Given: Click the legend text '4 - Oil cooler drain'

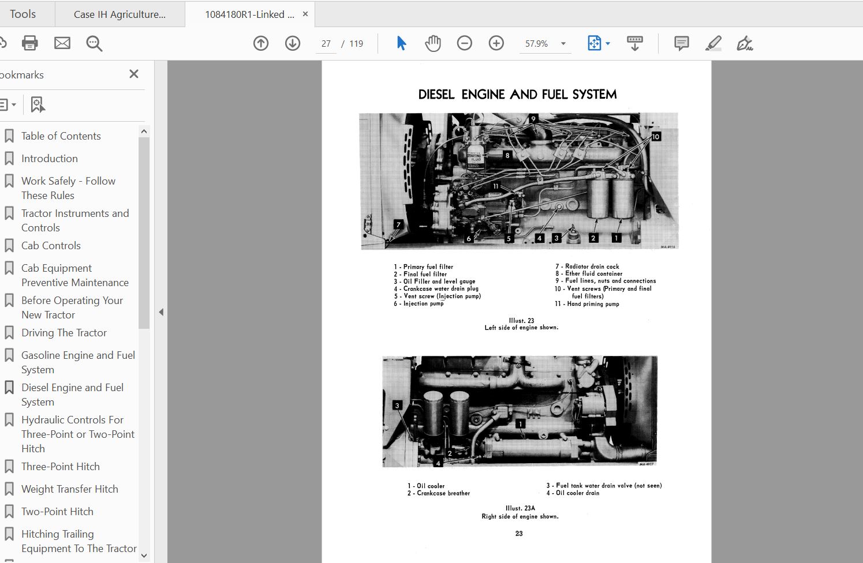Looking at the screenshot, I should point(573,493).
